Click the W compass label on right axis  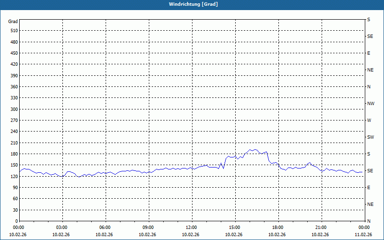369,120
